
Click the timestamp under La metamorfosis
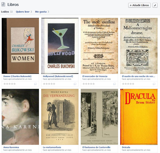pos(57,150)
